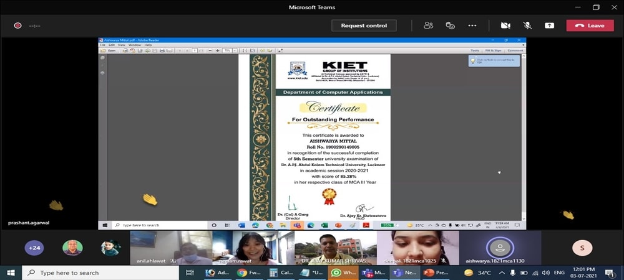Click the recording indicator icon
The width and height of the screenshot is (624, 280).
[x=18, y=26]
